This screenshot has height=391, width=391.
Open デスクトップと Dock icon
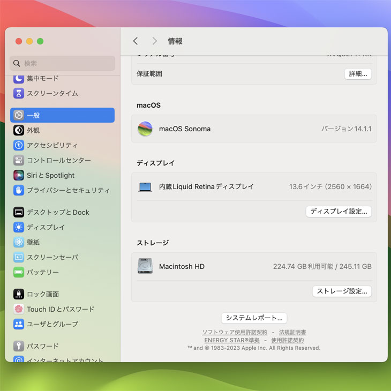pyautogui.click(x=19, y=212)
